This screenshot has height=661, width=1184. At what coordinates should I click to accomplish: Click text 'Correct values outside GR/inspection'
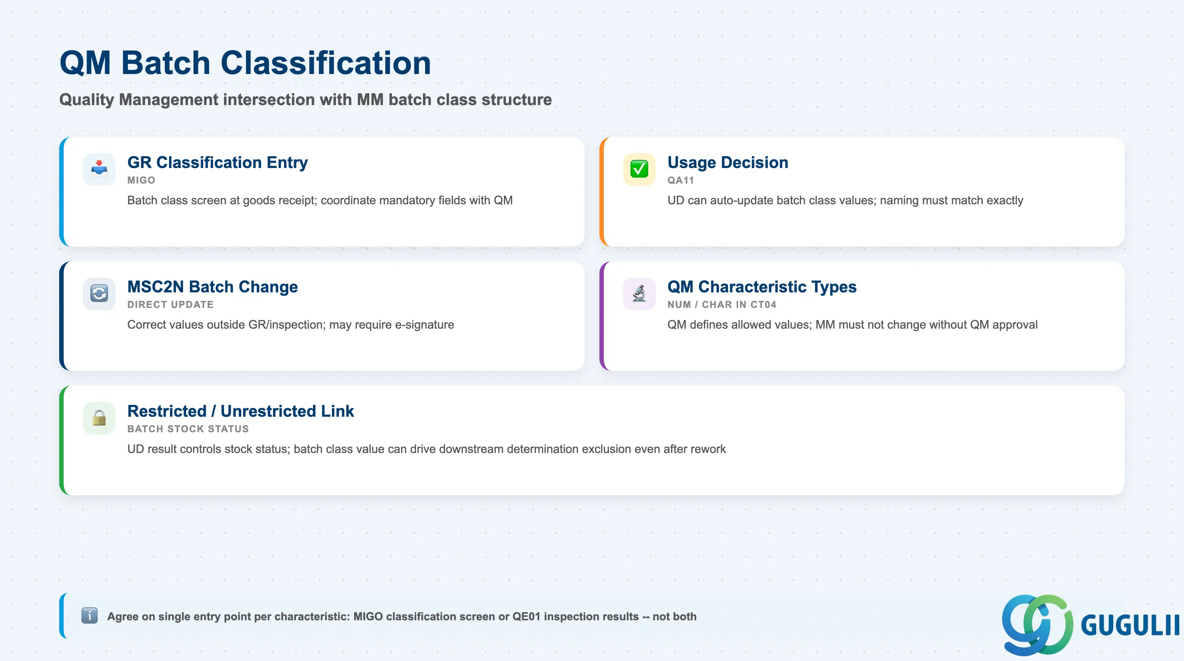pyautogui.click(x=226, y=325)
